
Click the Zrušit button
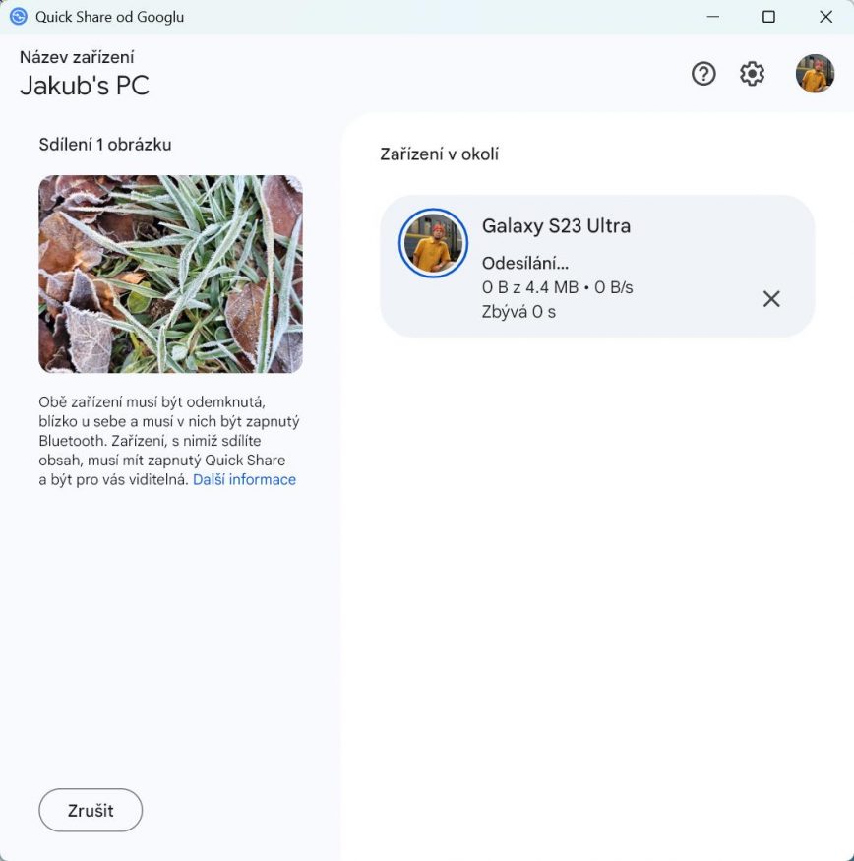pos(91,810)
